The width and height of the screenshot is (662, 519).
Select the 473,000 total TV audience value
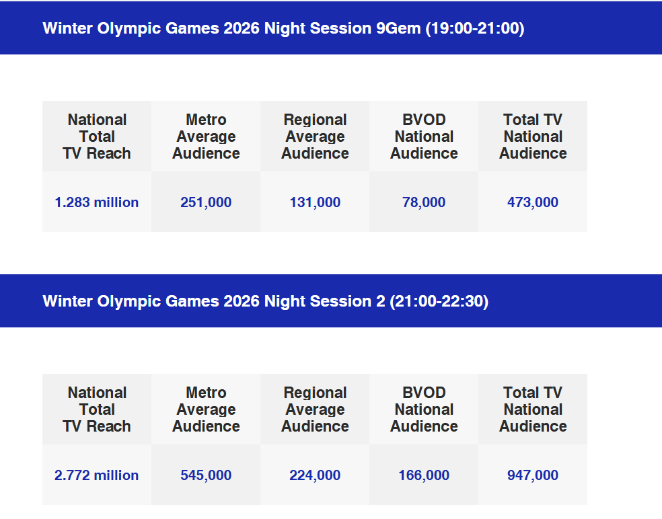(533, 202)
